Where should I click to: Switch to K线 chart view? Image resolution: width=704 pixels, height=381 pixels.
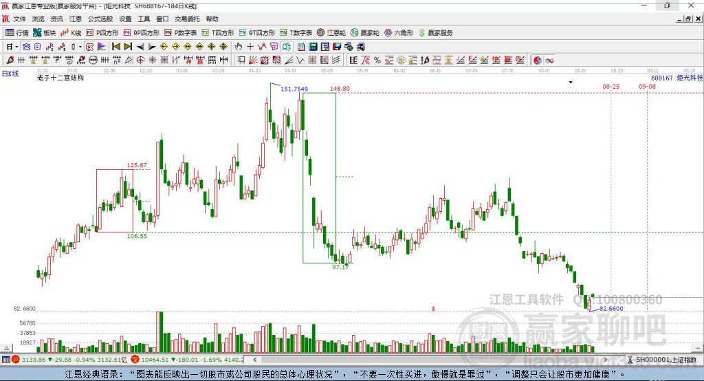[x=71, y=33]
